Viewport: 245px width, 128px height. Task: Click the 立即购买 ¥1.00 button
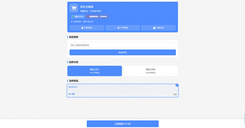(123, 124)
